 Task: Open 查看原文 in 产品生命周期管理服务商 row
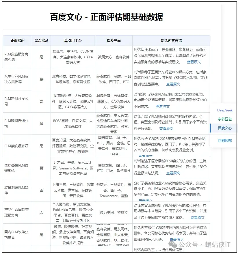(197, 218)
